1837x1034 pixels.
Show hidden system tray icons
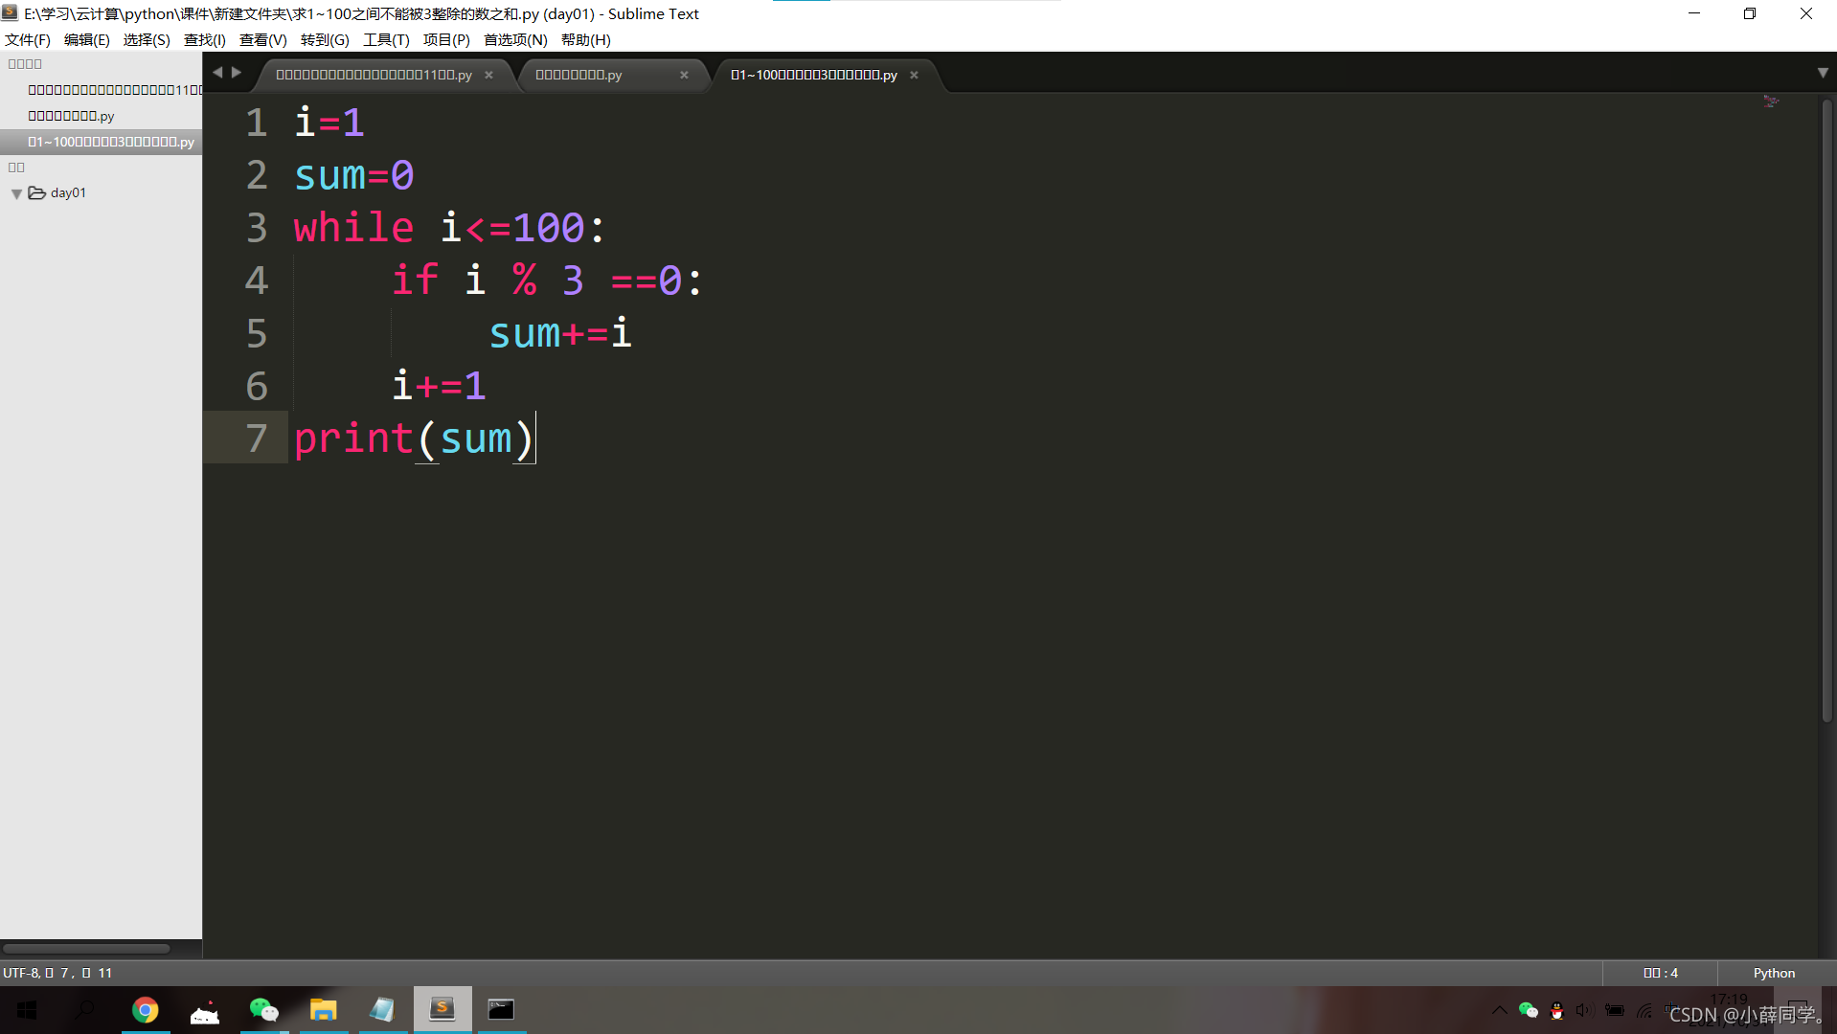click(1499, 1010)
